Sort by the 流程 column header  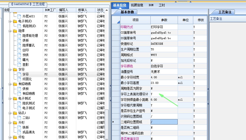point(23,10)
